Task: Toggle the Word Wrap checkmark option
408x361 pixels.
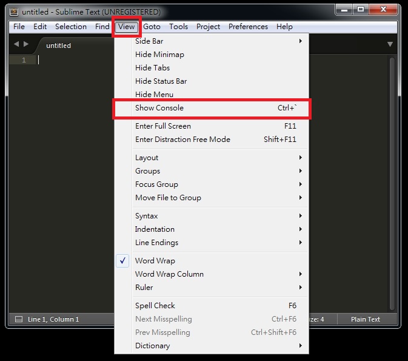Action: (155, 261)
